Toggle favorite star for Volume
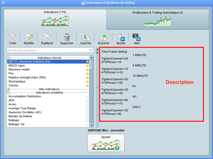This screenshot has height=159, width=213. click(87, 85)
